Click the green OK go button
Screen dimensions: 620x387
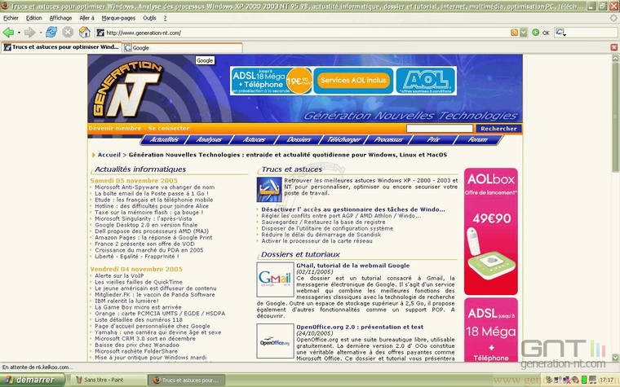coord(541,33)
